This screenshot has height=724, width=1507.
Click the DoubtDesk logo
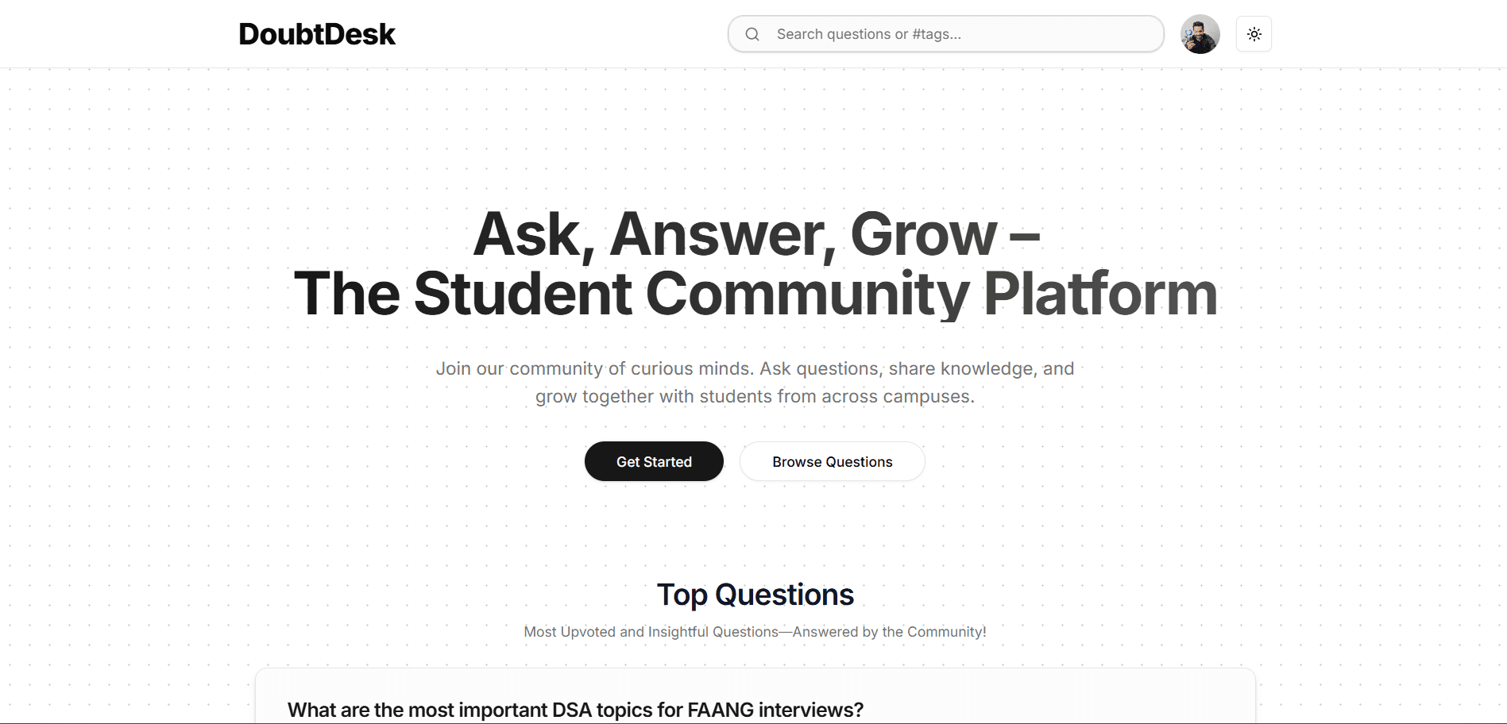pyautogui.click(x=317, y=34)
